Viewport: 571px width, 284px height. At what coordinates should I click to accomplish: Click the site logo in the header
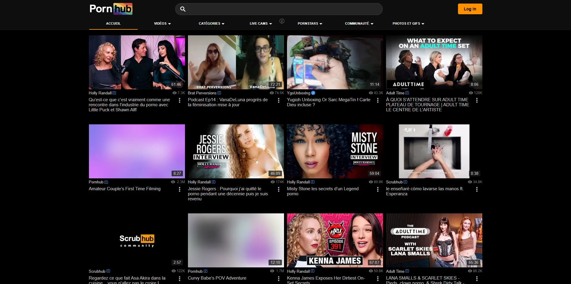[x=111, y=9]
